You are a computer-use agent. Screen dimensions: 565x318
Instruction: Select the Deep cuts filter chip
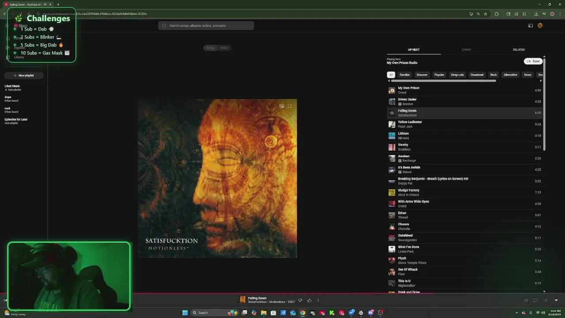(x=457, y=75)
